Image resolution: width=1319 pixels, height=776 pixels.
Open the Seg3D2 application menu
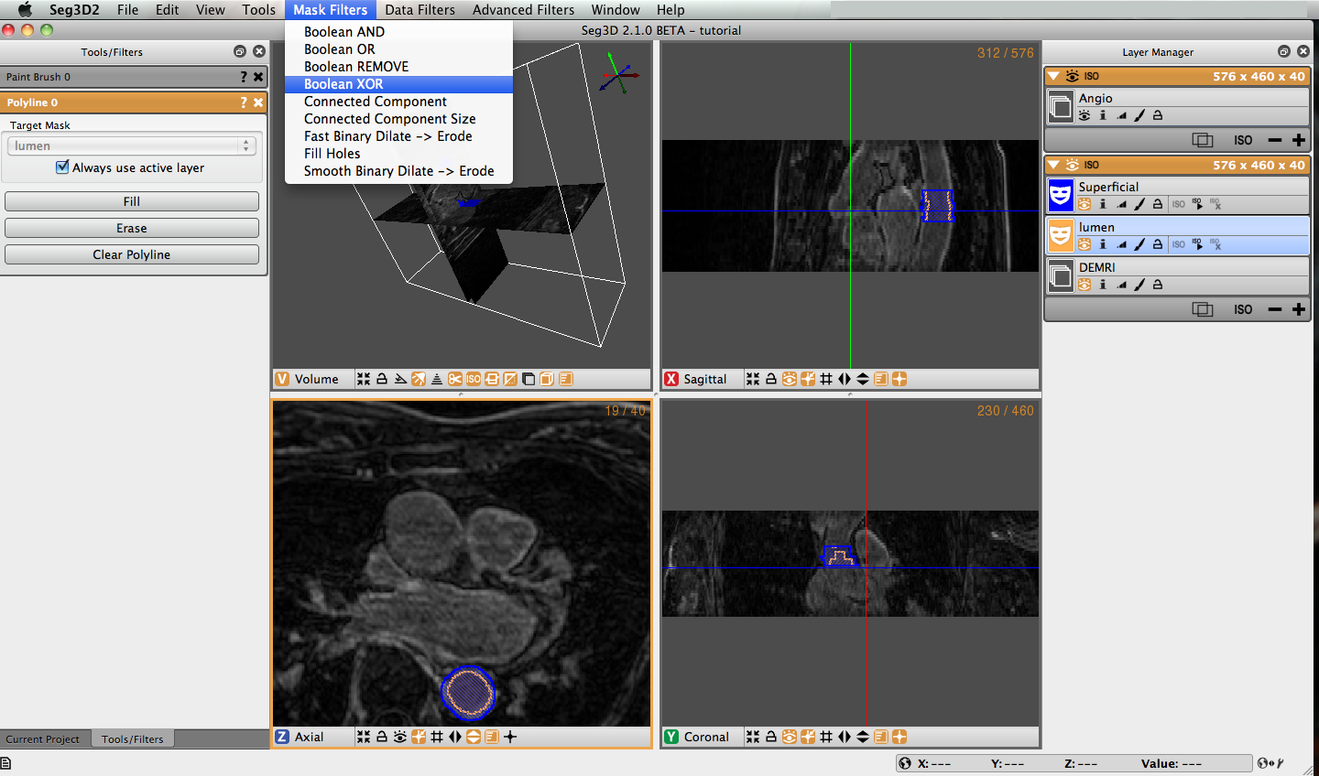click(x=74, y=10)
